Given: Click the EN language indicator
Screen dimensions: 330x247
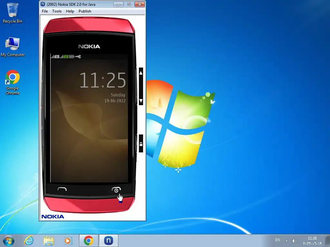Looking at the screenshot, I should tap(277, 240).
